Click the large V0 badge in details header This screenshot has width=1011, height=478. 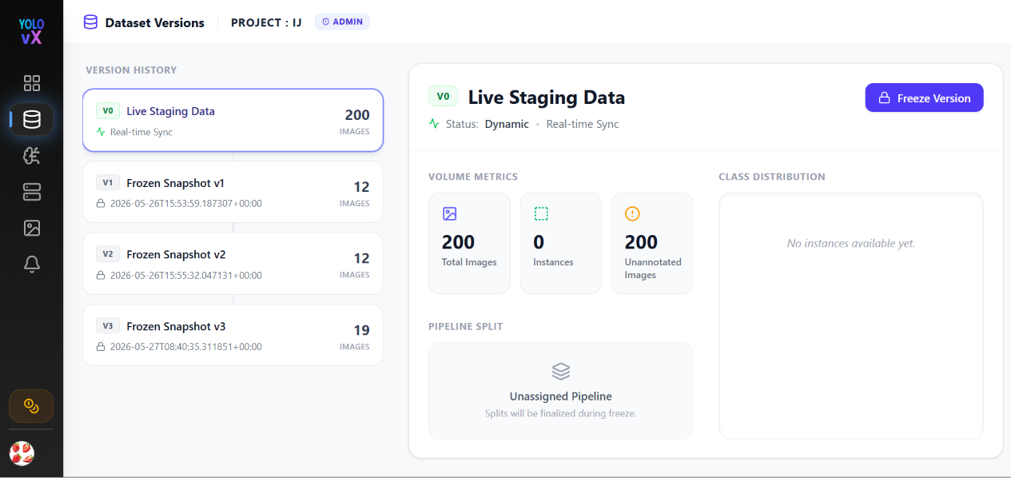click(x=443, y=97)
